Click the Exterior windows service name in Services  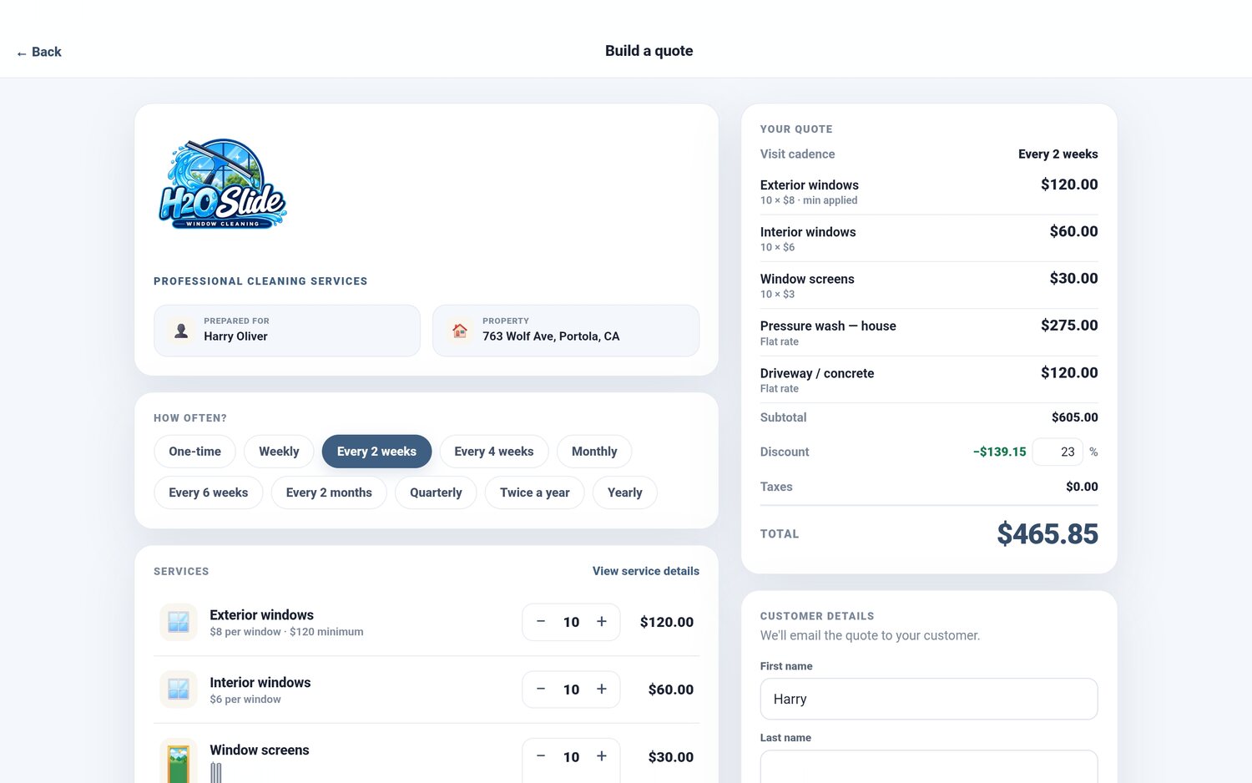pyautogui.click(x=262, y=615)
